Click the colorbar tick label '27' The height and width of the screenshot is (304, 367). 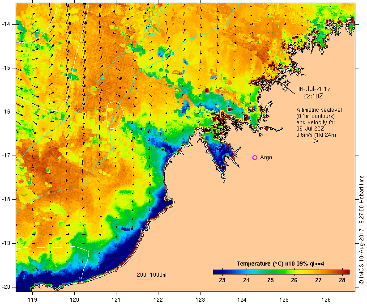(318, 280)
